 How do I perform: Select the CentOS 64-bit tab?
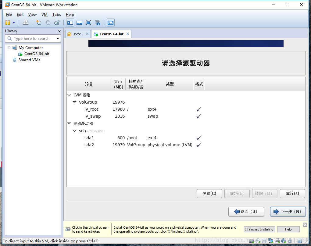pos(111,34)
